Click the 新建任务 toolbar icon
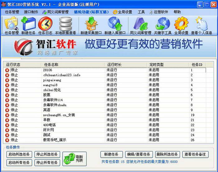This screenshot has height=172, width=218. click(28, 26)
